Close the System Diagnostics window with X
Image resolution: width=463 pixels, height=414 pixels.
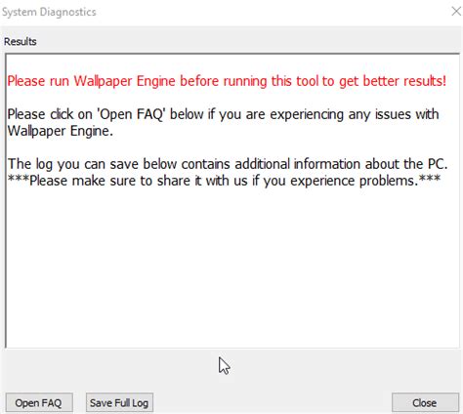456,12
